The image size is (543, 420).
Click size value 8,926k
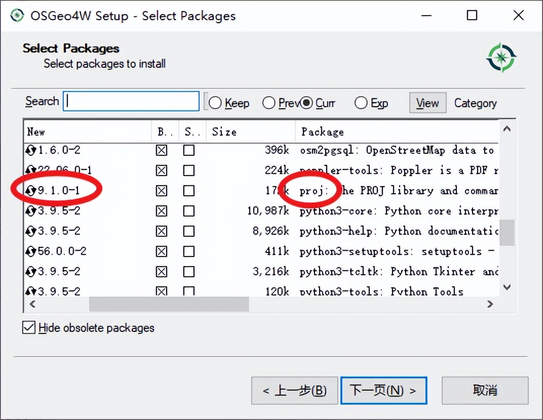point(271,231)
